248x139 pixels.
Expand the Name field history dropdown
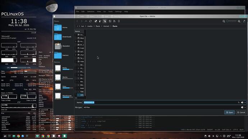(245, 102)
